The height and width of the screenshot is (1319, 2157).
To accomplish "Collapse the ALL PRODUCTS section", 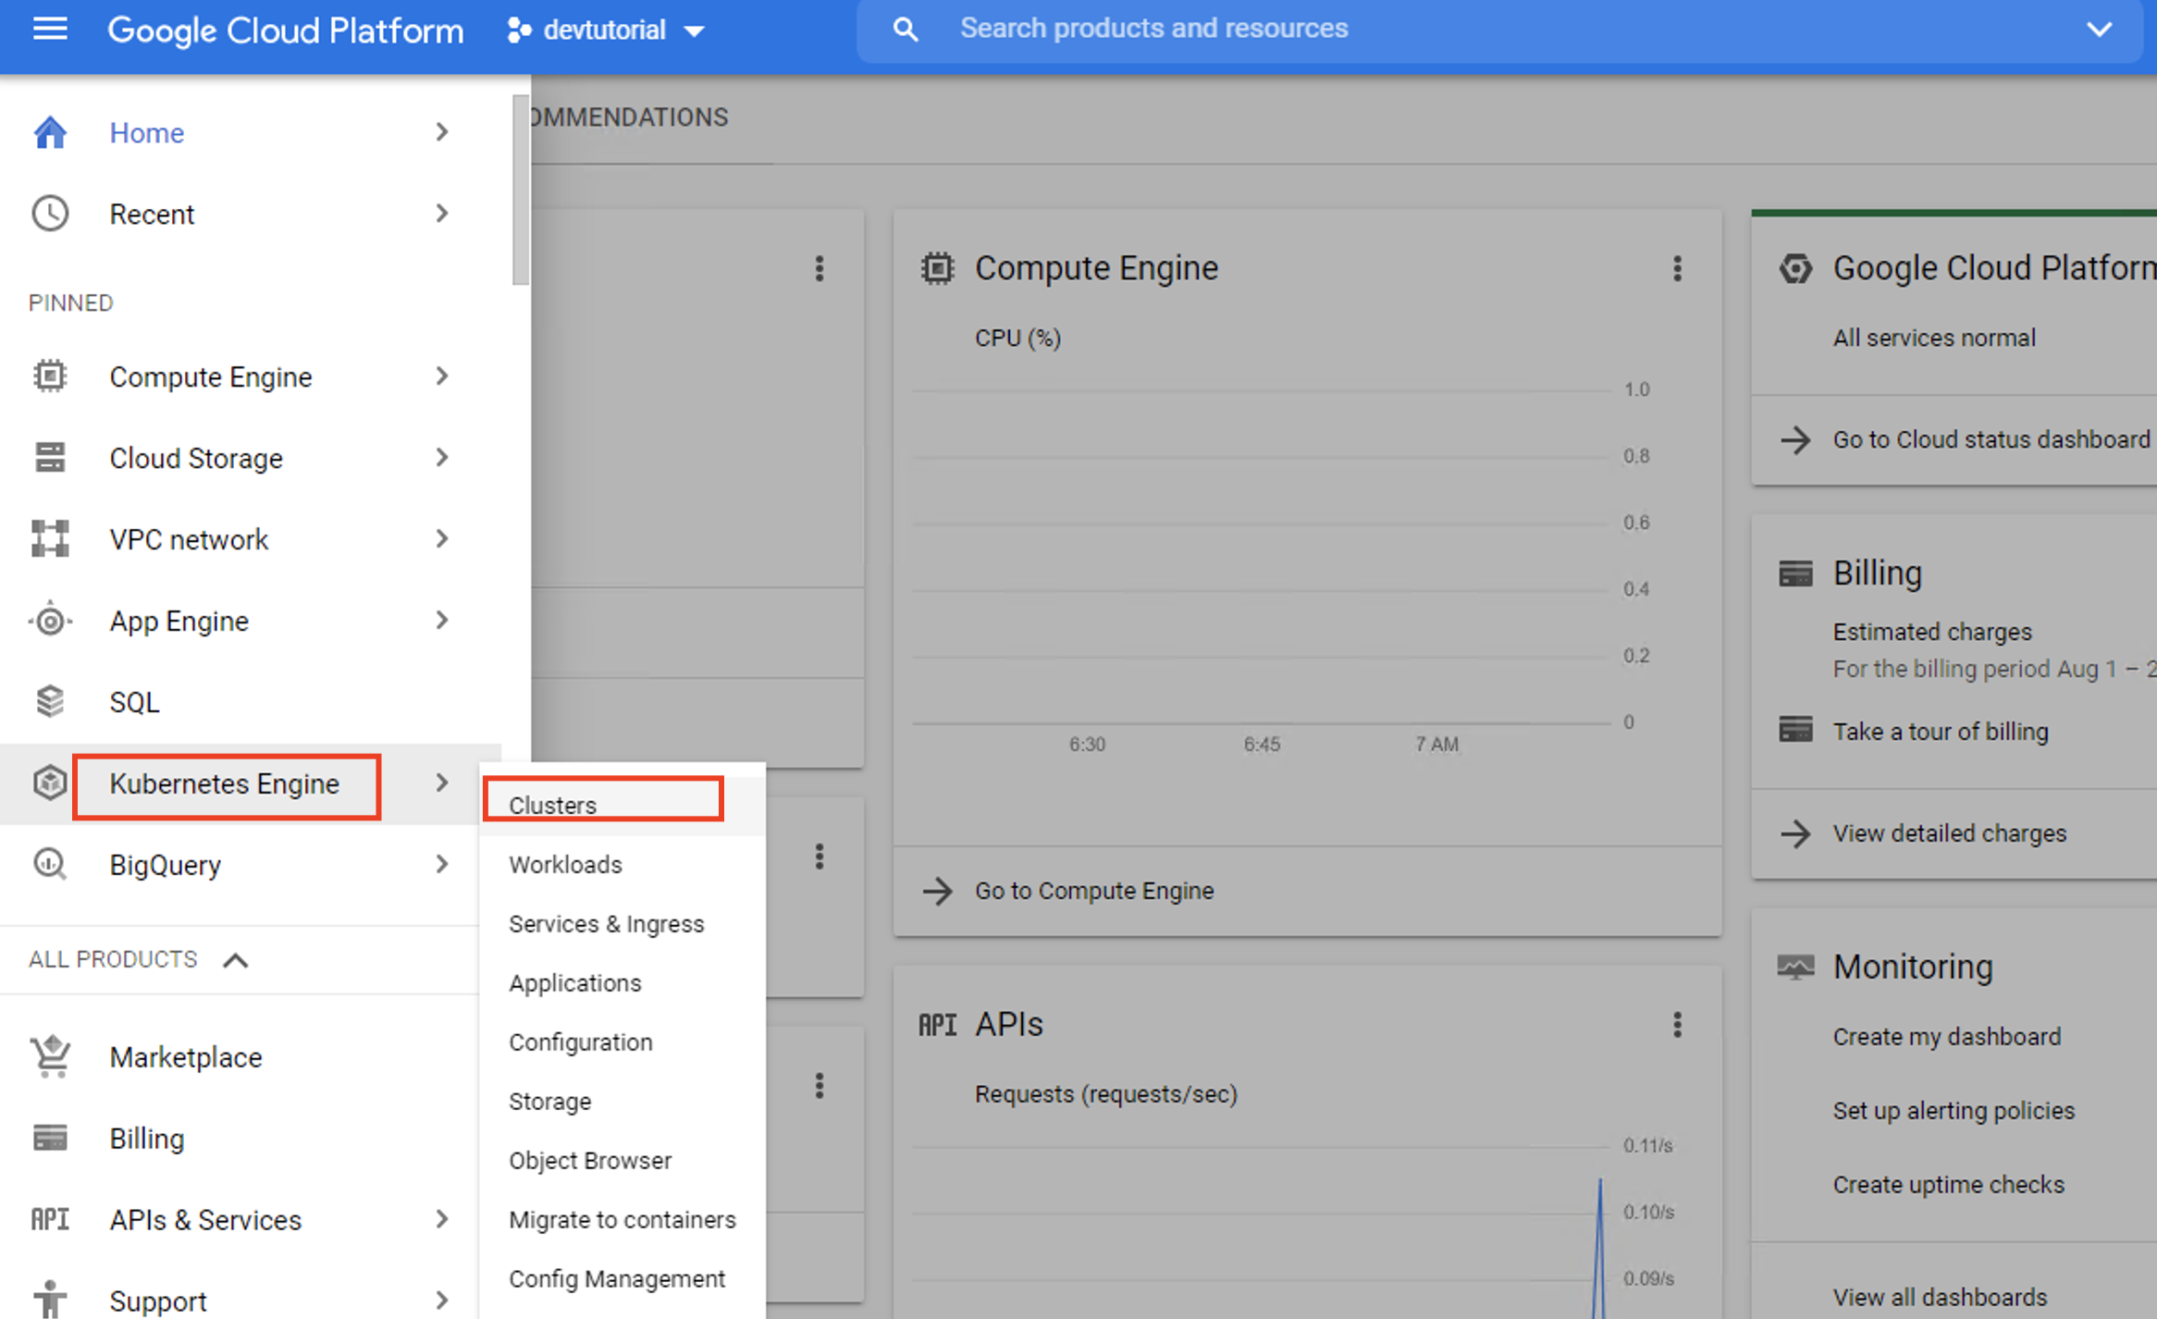I will pyautogui.click(x=236, y=960).
